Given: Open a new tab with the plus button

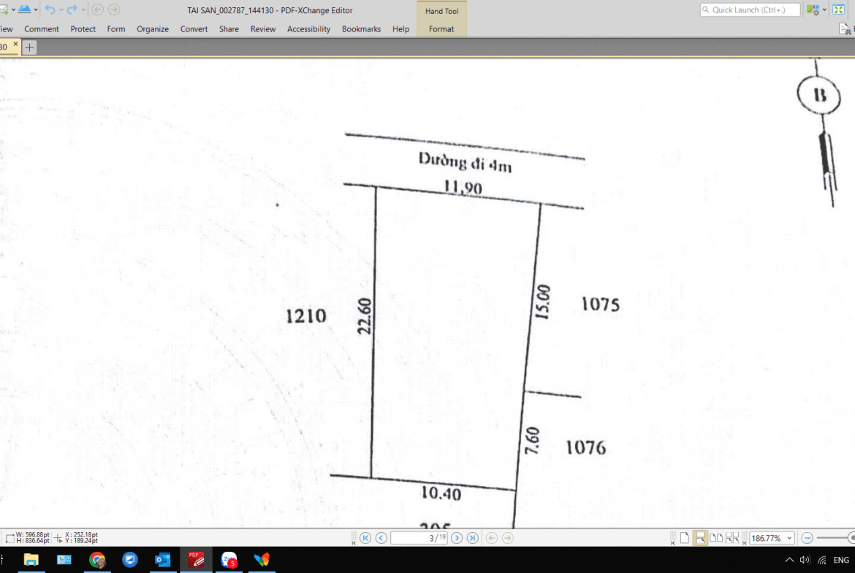Looking at the screenshot, I should (29, 47).
